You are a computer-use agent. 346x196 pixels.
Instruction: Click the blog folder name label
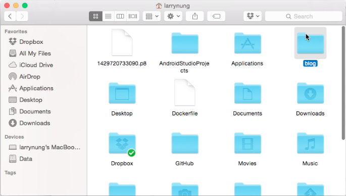coord(310,63)
